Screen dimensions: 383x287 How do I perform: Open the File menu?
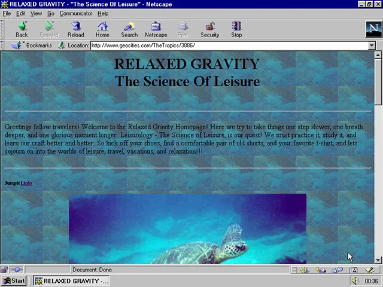pos(7,13)
